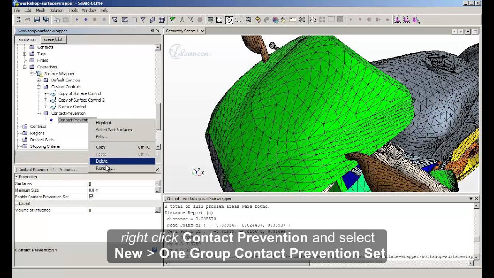The height and width of the screenshot is (278, 494).
Task: Click the Create Scene picture icon
Action: click(x=210, y=20)
